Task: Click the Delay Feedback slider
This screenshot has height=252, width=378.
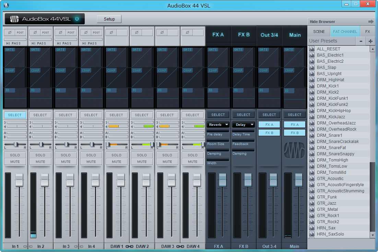Action: pos(244,140)
